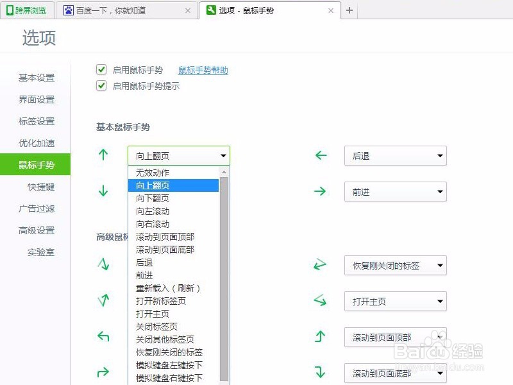Viewport: 513px width, 385px height.
Task: Click the zigzag gesture icon beside 恢复刚关闭的标签
Action: point(320,265)
